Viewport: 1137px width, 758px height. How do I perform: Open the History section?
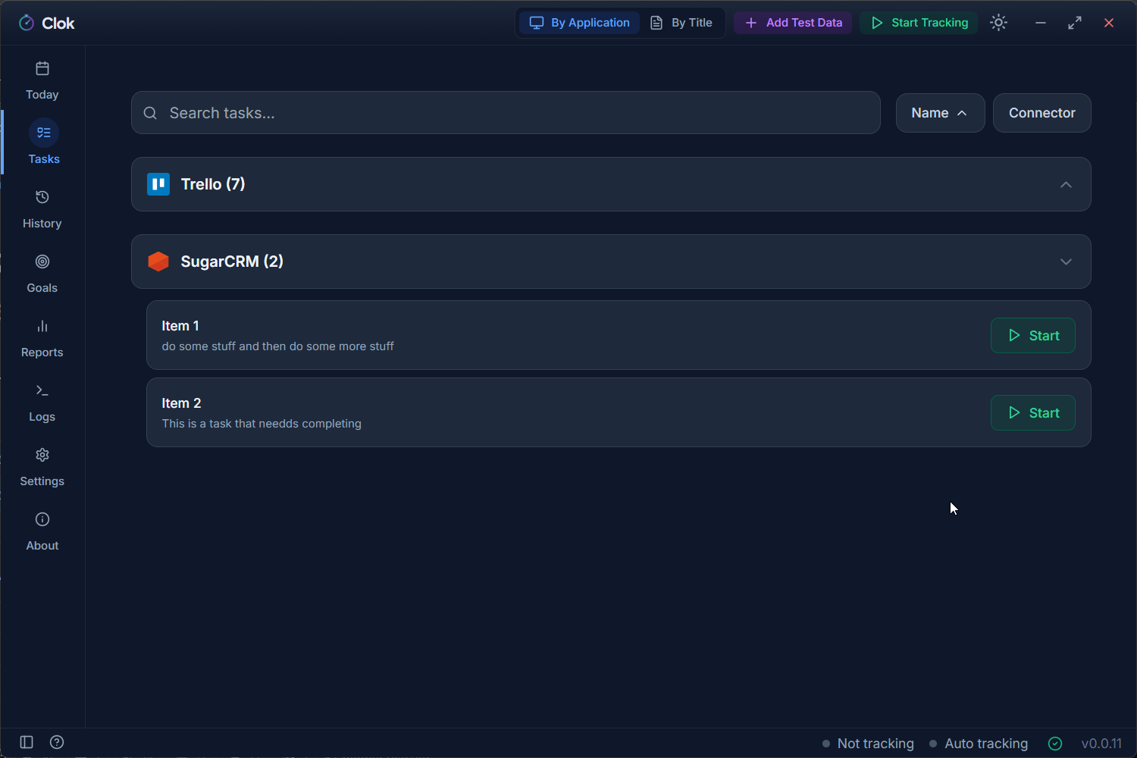coord(42,210)
